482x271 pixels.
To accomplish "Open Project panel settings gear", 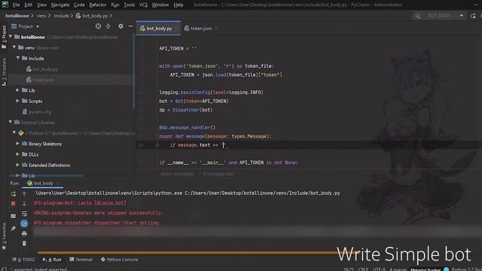I will (120, 26).
